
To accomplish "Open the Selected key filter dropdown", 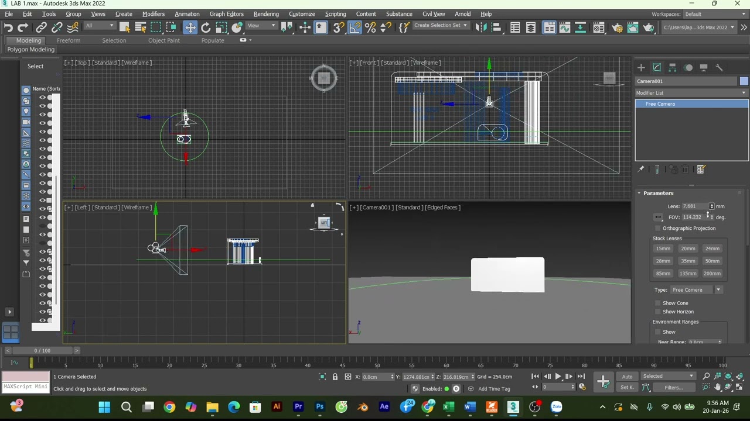I will 667,377.
